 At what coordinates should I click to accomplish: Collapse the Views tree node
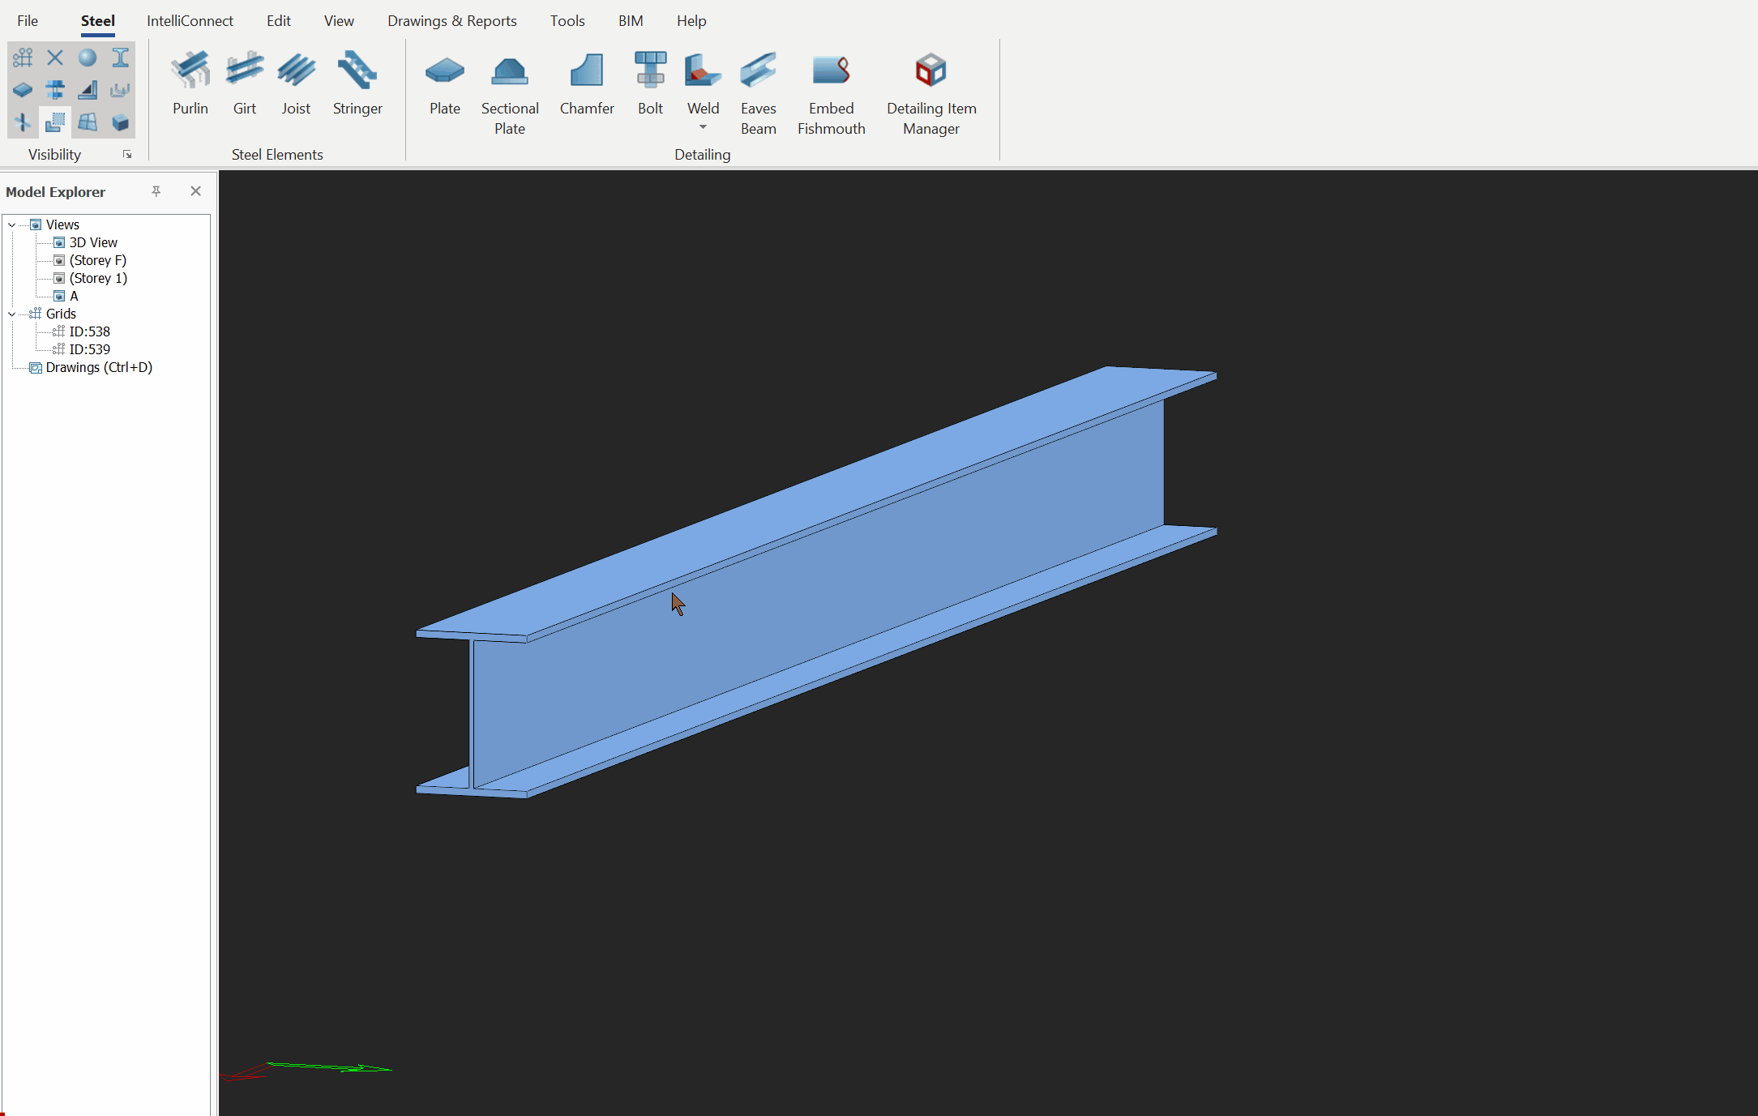pos(12,225)
